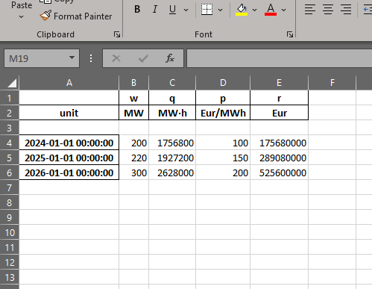Select cell 2025-01-01 00:00:00
The height and width of the screenshot is (289, 372).
(x=69, y=158)
